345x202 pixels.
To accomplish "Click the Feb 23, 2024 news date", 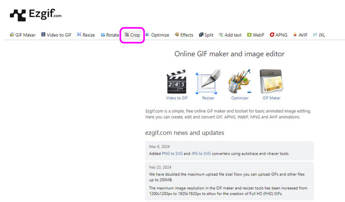I will point(160,167).
